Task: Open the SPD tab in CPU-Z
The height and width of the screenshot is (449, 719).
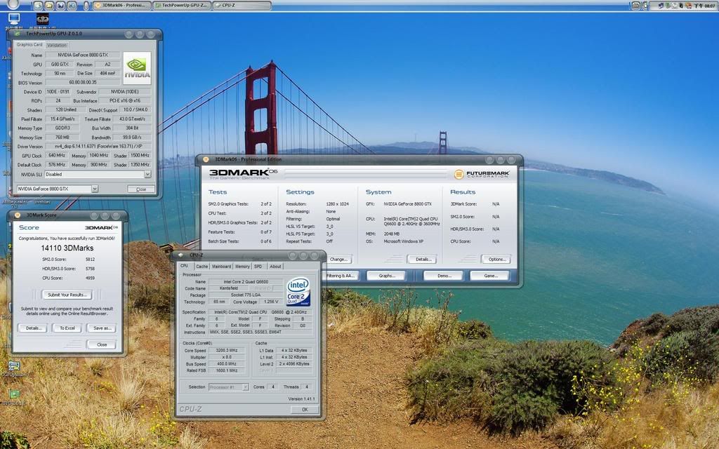Action: coord(258,266)
